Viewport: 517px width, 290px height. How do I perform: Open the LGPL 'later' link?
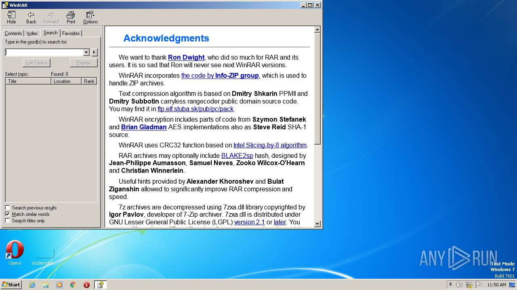coord(280,222)
